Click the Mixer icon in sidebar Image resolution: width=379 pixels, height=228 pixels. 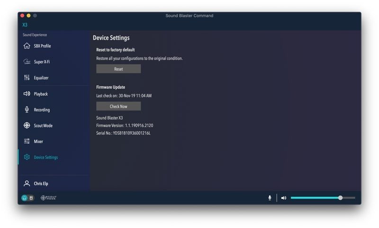click(27, 142)
